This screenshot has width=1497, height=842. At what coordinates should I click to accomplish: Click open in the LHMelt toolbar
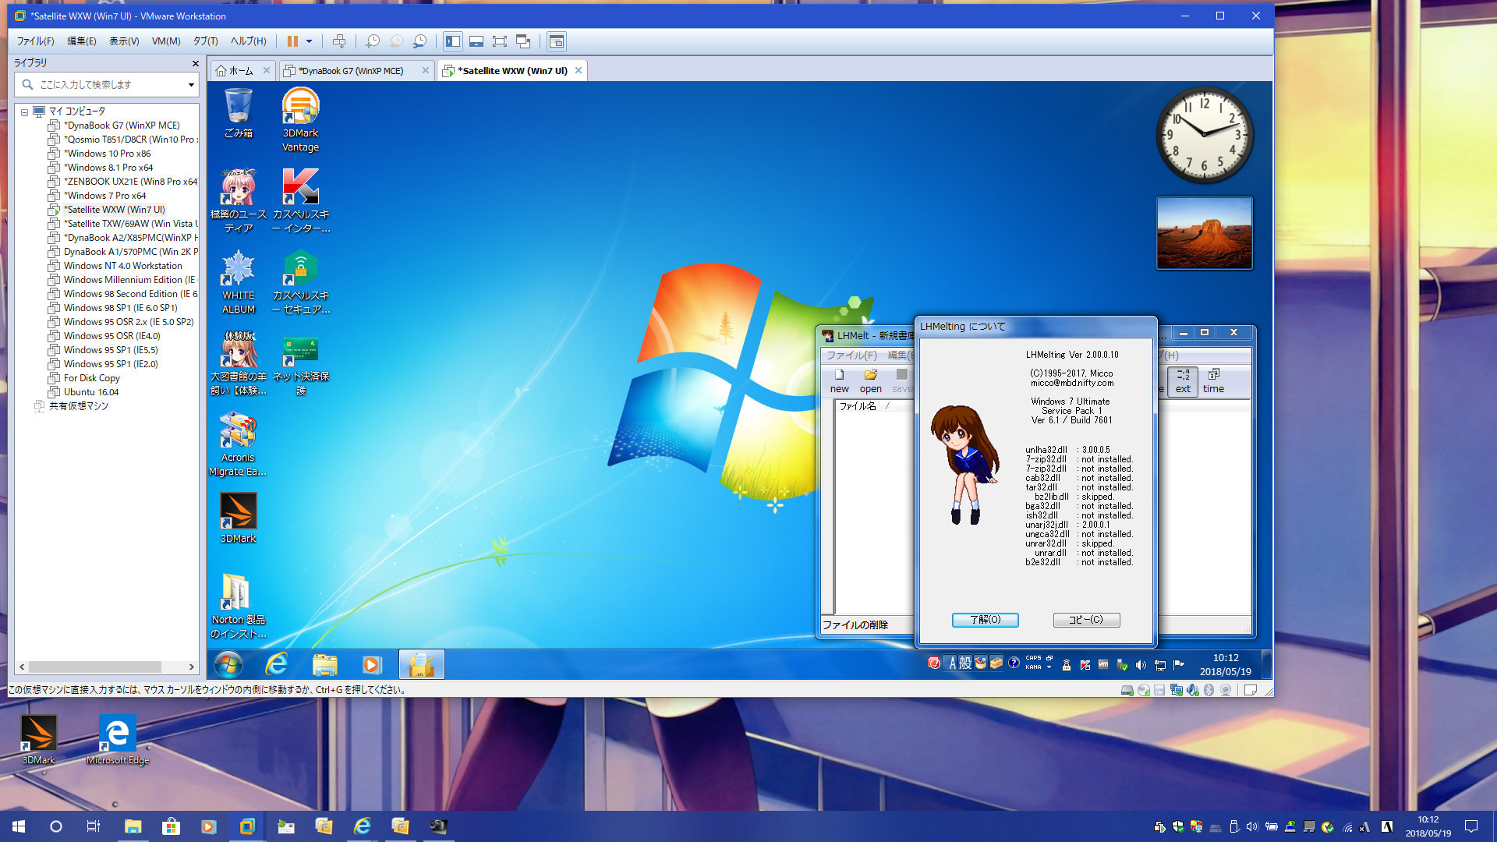(871, 381)
